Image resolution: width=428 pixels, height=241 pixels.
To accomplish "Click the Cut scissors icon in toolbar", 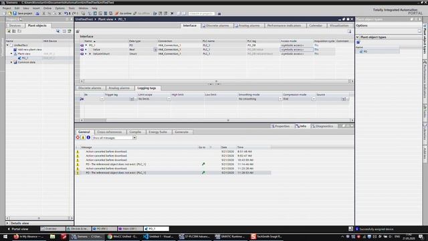I will click(x=43, y=13).
